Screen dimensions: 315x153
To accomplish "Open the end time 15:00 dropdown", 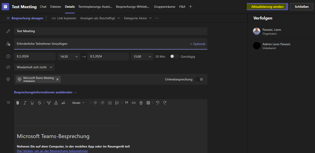I will pos(142,56).
